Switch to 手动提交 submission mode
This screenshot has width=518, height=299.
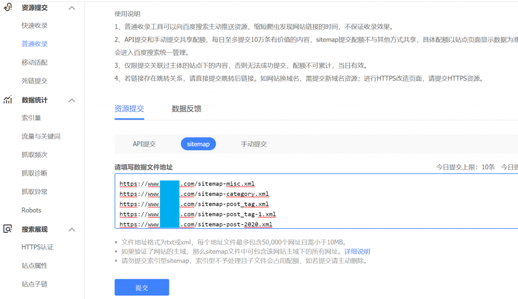coord(254,144)
